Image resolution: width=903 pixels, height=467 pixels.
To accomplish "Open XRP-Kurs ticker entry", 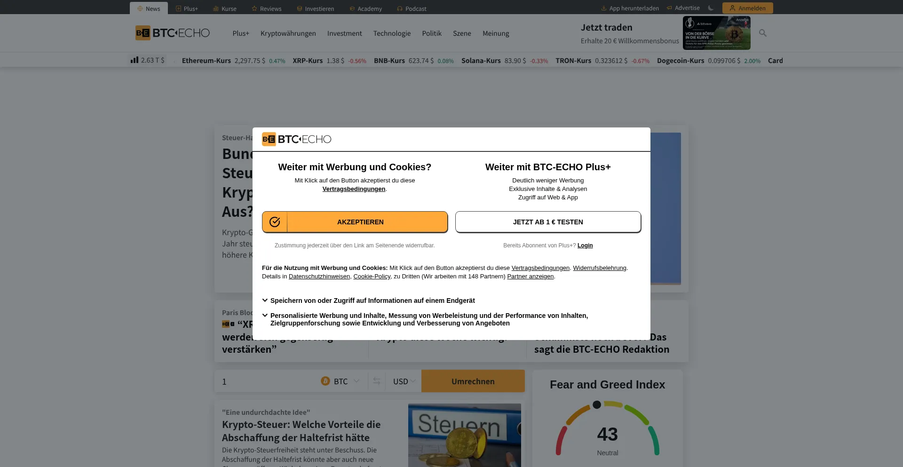I will pos(329,61).
